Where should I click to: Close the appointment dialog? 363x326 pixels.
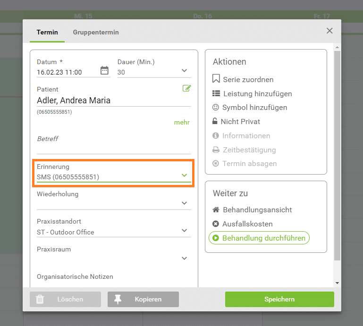pyautogui.click(x=329, y=31)
